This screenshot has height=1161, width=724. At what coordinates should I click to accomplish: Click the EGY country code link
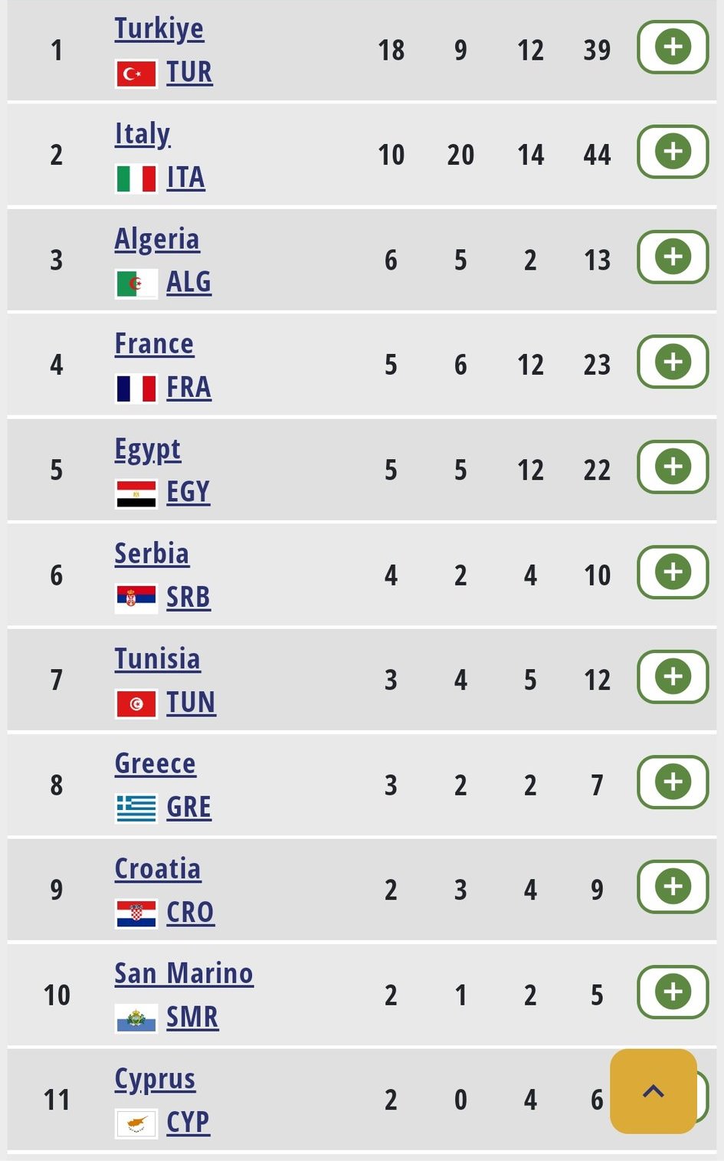188,492
